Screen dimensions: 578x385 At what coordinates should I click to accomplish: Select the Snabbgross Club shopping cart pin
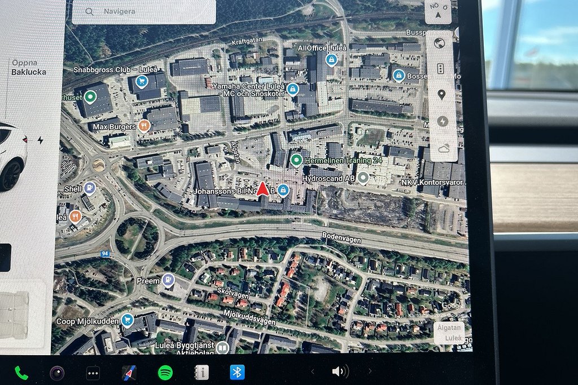click(x=142, y=81)
